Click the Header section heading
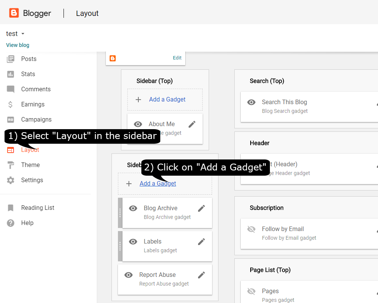378x303 pixels. (x=259, y=143)
